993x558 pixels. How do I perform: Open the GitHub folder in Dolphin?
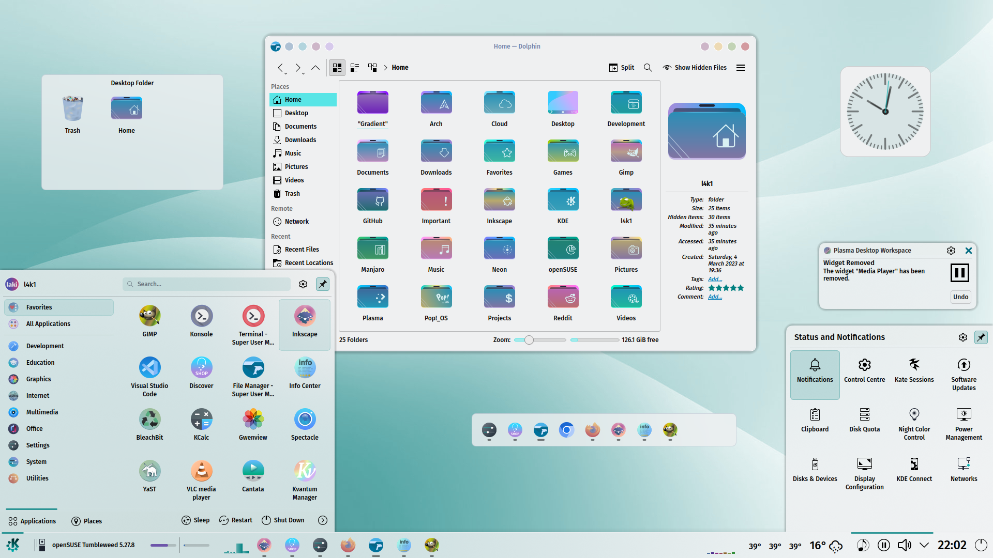[372, 206]
